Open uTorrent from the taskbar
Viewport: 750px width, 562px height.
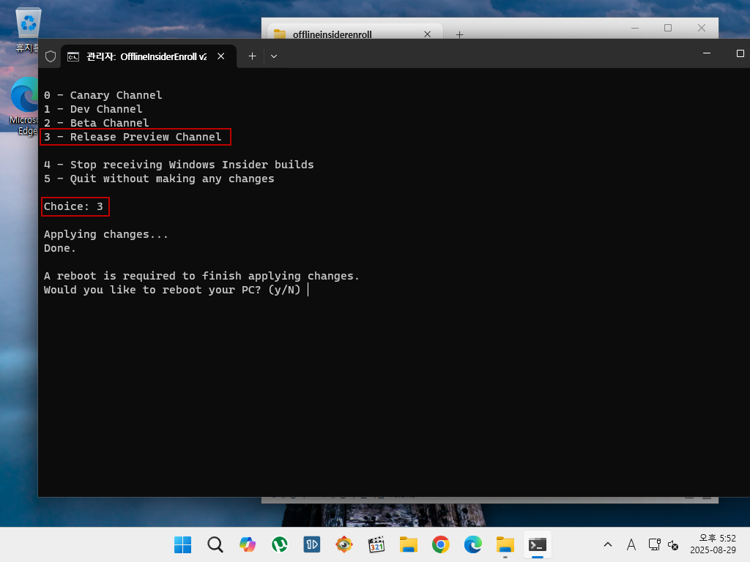(280, 544)
